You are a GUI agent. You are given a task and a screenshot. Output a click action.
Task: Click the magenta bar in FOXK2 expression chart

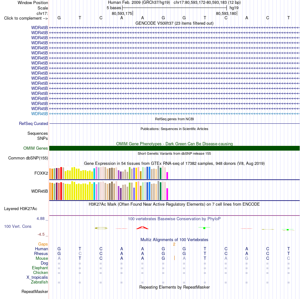pyautogui.click(x=167, y=176)
